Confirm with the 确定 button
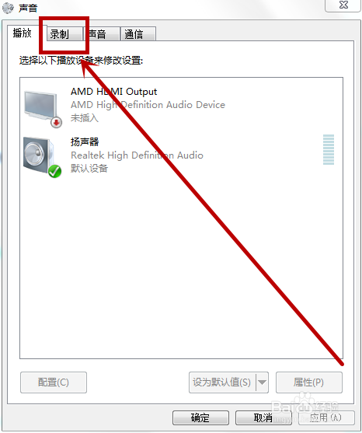 point(200,417)
